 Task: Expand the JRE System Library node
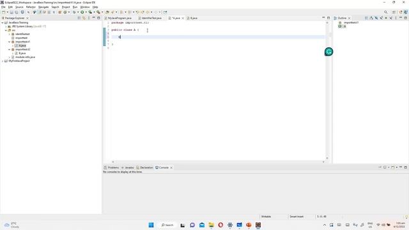pyautogui.click(x=6, y=27)
